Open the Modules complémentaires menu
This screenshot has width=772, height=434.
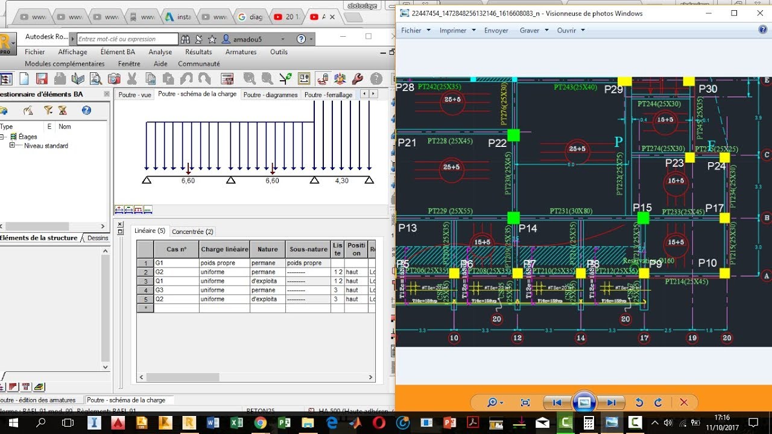pyautogui.click(x=65, y=64)
